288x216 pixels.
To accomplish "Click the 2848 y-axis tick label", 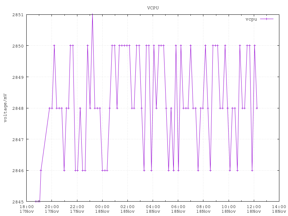I will pyautogui.click(x=18, y=108).
